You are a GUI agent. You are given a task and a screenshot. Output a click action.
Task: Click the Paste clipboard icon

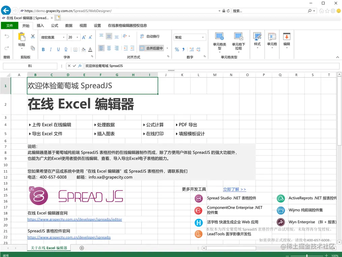tap(22, 37)
